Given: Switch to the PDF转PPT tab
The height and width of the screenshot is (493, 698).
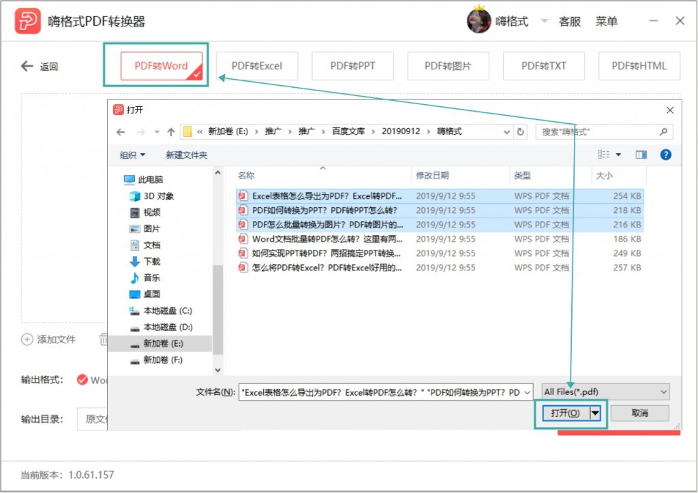Looking at the screenshot, I should point(352,66).
